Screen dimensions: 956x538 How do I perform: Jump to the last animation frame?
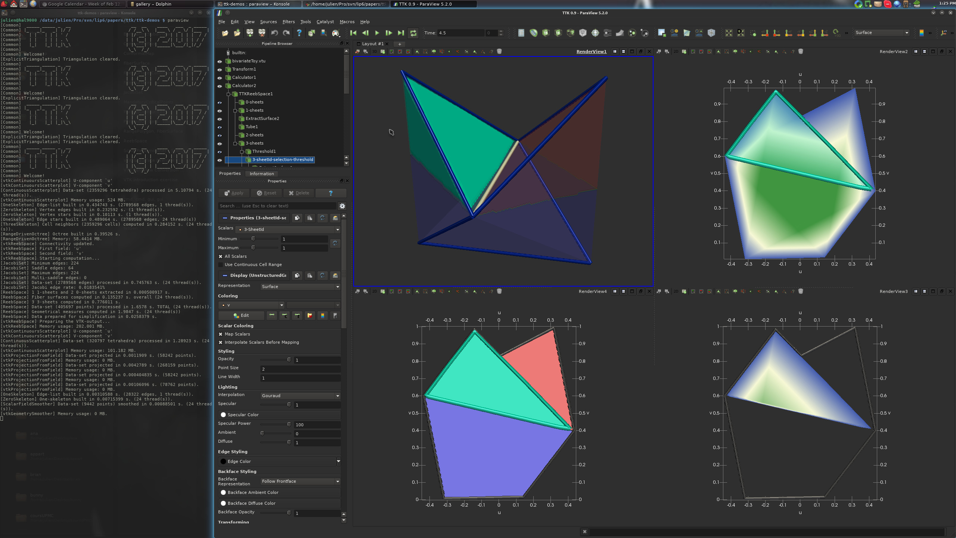pyautogui.click(x=401, y=33)
